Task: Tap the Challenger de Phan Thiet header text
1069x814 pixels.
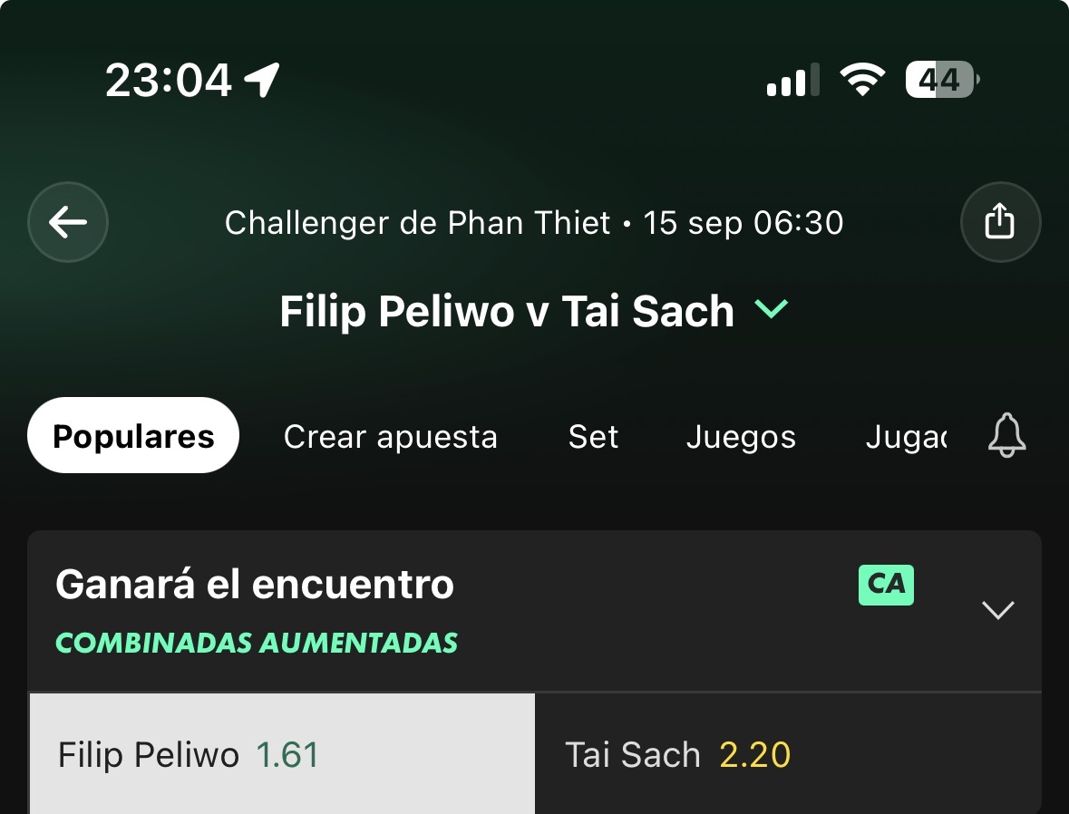Action: [x=417, y=223]
